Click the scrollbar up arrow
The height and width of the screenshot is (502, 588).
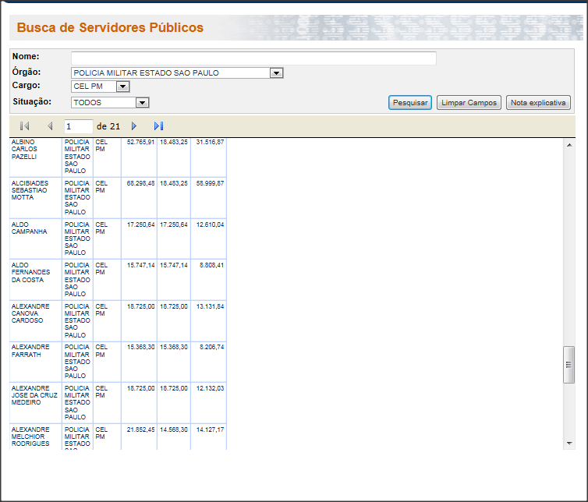click(569, 143)
